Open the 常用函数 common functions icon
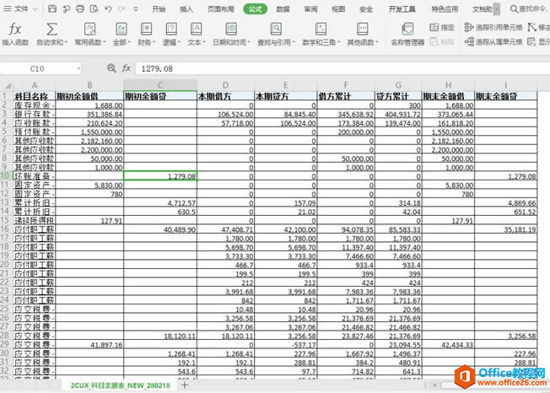 tap(89, 30)
